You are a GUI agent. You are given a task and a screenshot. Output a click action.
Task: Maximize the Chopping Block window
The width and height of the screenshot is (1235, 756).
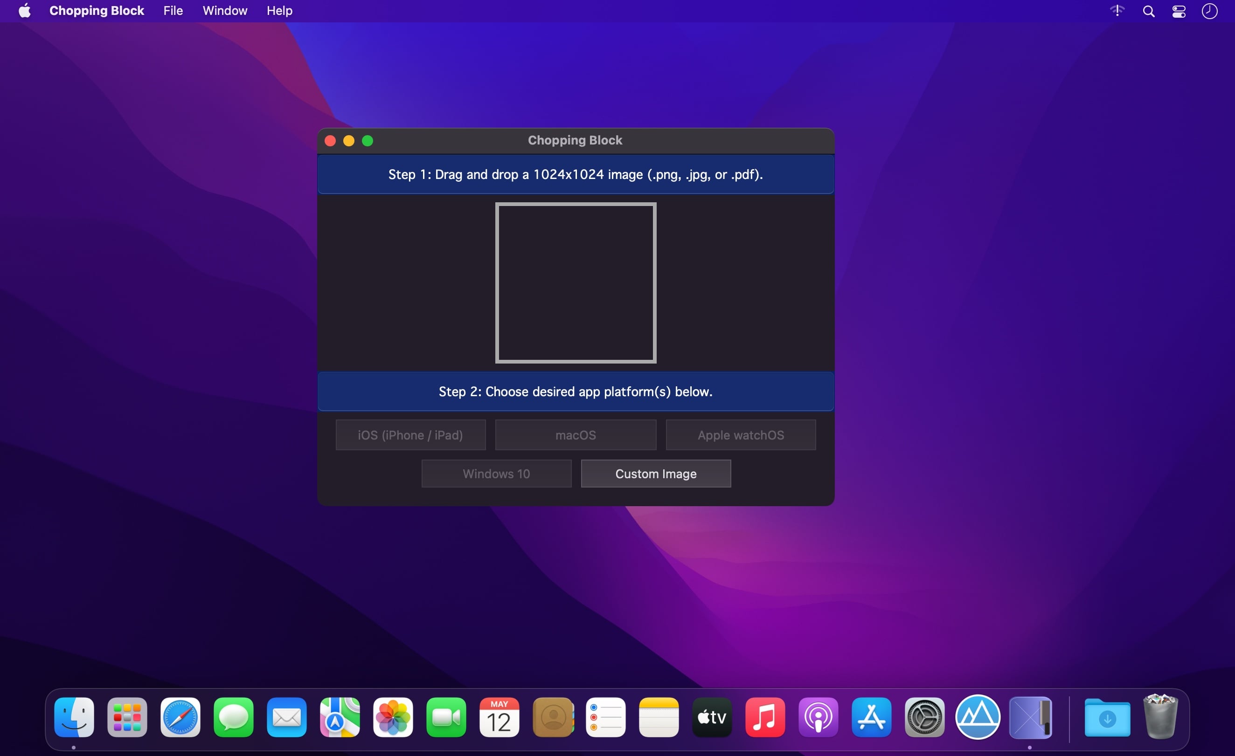pos(368,141)
